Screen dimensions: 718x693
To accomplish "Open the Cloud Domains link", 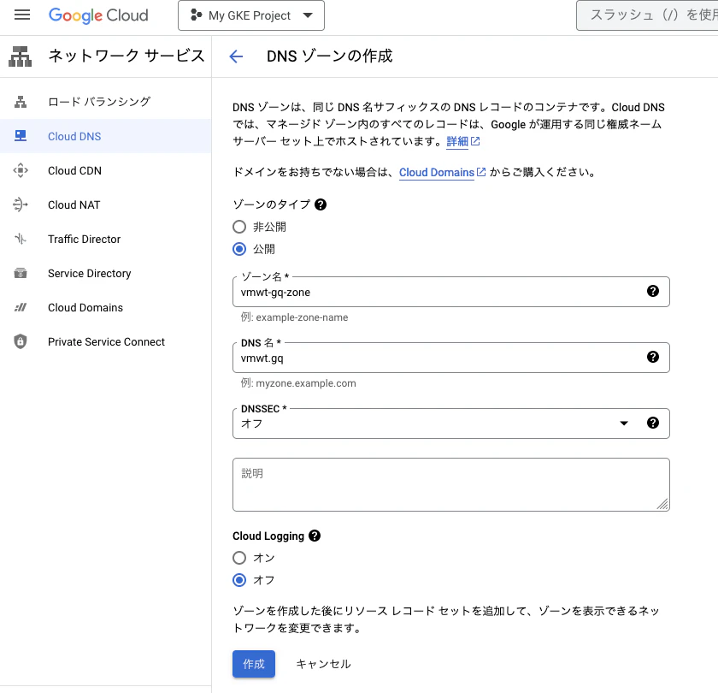I will [438, 172].
